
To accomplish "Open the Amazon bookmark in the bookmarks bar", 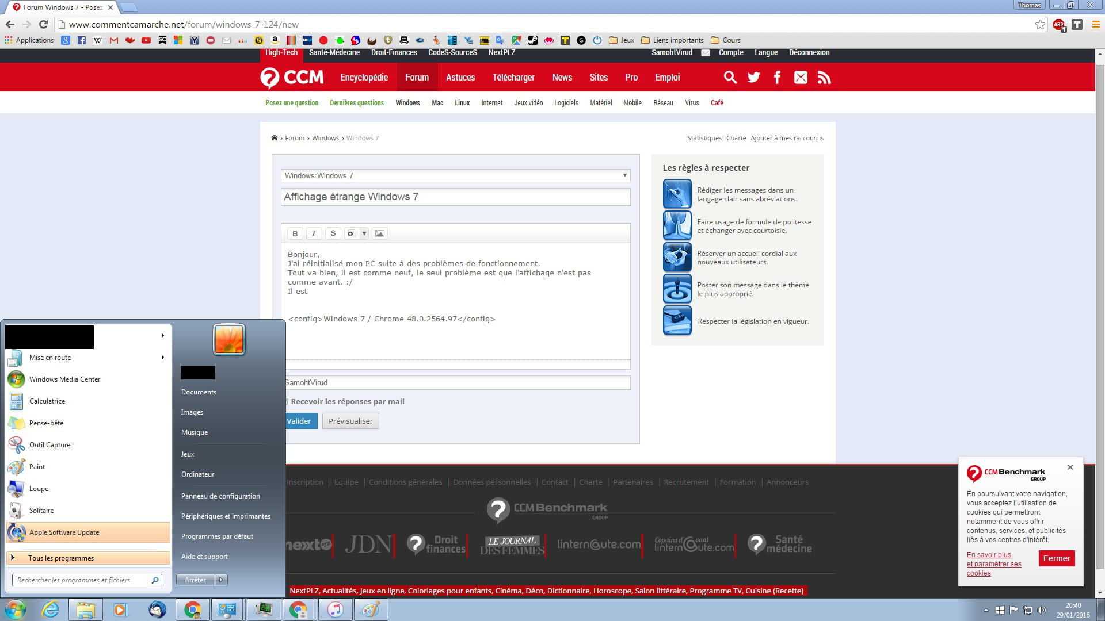I will tap(275, 40).
